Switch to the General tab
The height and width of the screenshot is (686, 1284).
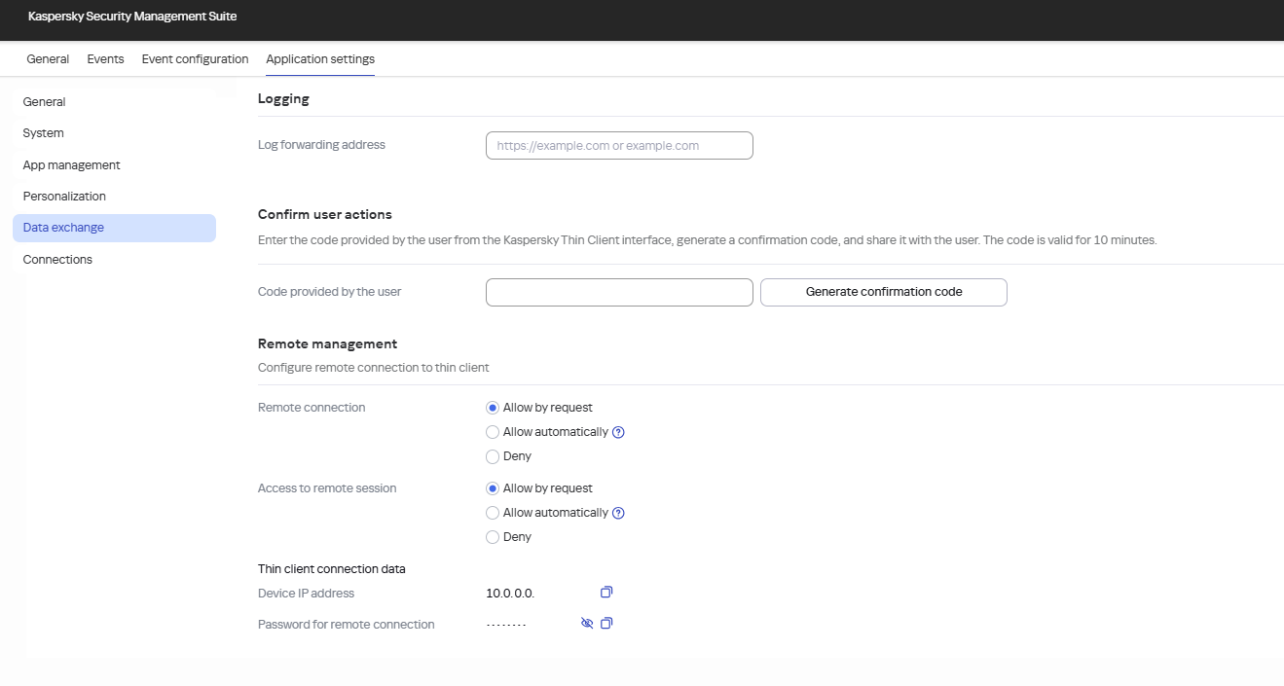[x=47, y=58]
